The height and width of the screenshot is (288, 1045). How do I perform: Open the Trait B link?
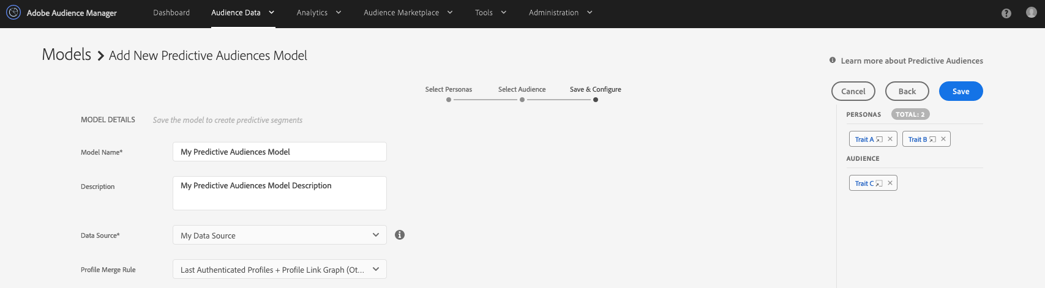918,139
